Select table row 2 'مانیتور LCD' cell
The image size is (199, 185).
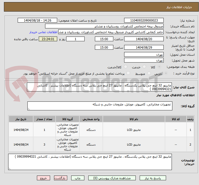click(134, 145)
